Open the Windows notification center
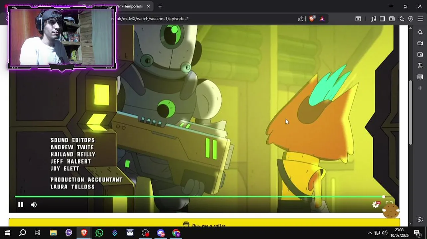This screenshot has height=239, width=427. [417, 233]
